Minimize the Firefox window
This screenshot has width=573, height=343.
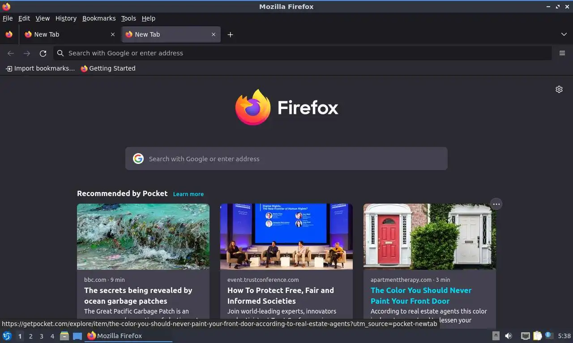[x=548, y=7]
